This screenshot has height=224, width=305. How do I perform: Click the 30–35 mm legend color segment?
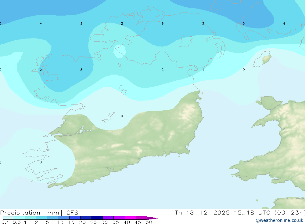point(108,218)
